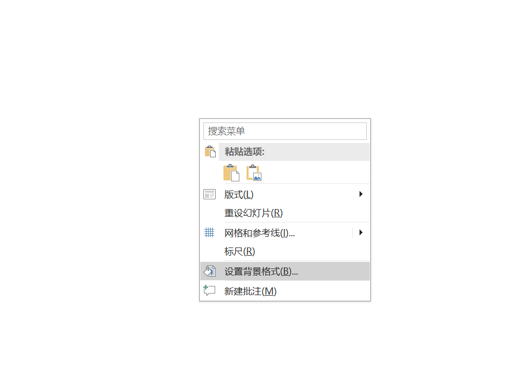
Task: Select 新建批注(M) menu entry
Action: [x=285, y=291]
